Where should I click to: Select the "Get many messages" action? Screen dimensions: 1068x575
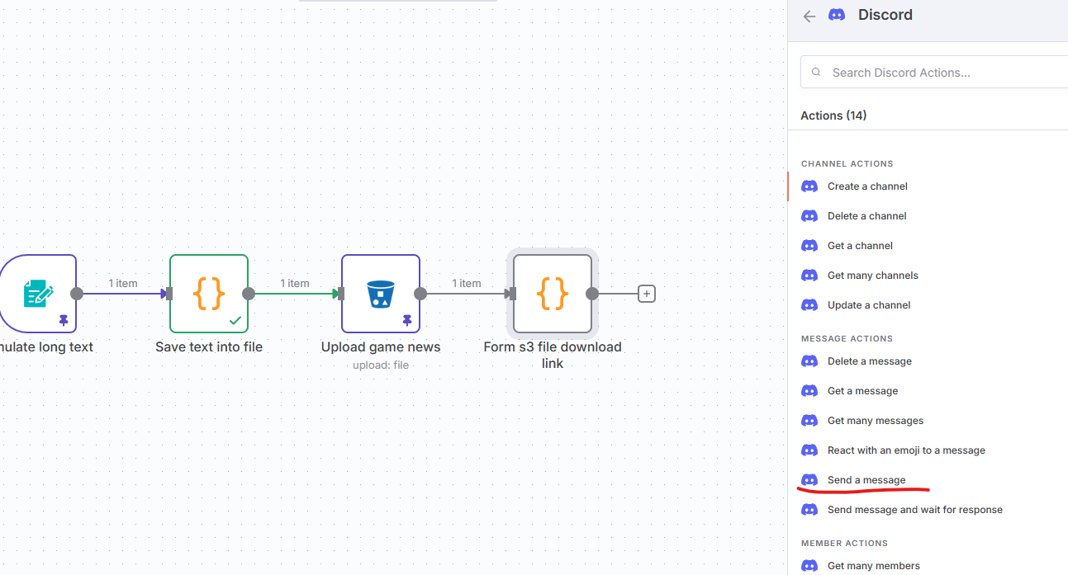click(x=875, y=420)
